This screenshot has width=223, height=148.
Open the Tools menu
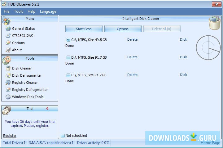[19, 11]
